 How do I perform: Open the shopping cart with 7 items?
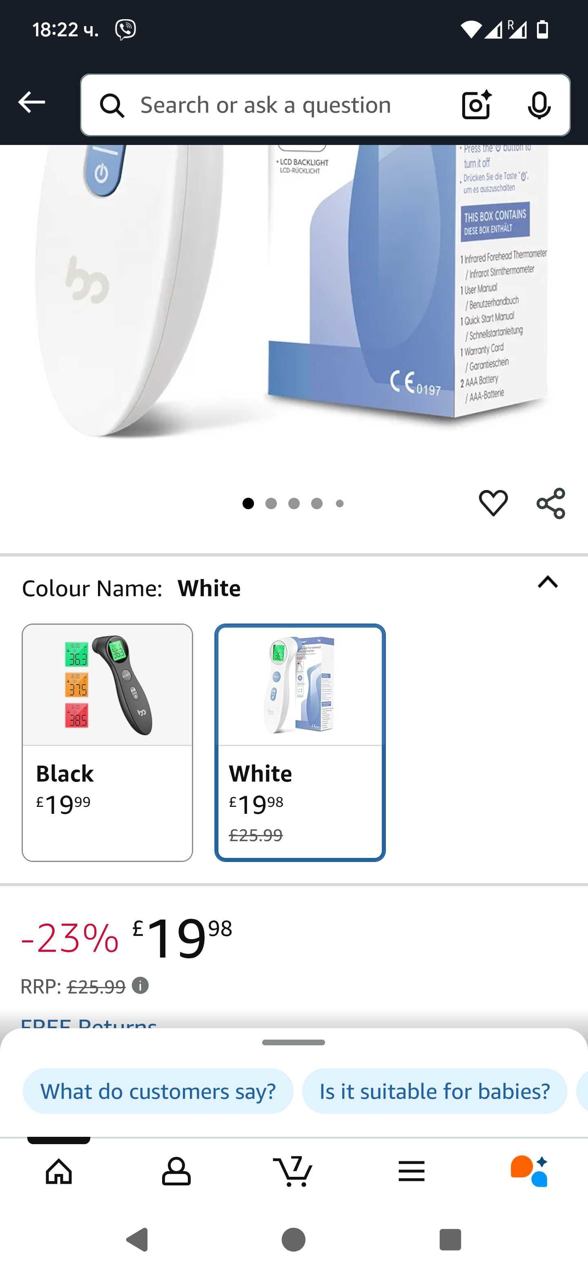[x=293, y=1171]
